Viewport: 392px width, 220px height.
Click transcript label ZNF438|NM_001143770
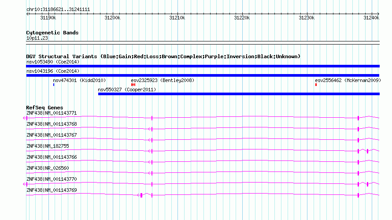(x=52, y=179)
